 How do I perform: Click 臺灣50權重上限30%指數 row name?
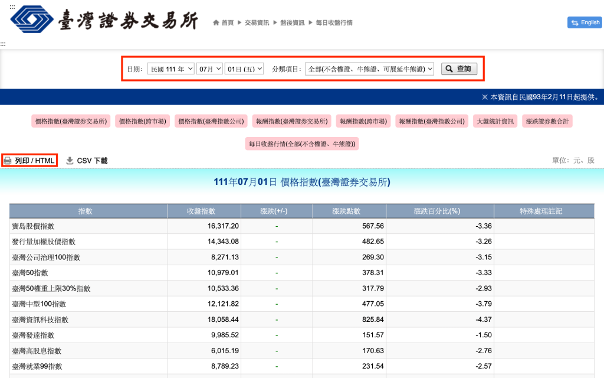(x=51, y=288)
